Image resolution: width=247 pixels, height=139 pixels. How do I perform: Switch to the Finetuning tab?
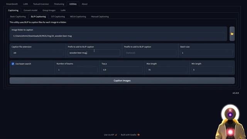[x=59, y=4]
